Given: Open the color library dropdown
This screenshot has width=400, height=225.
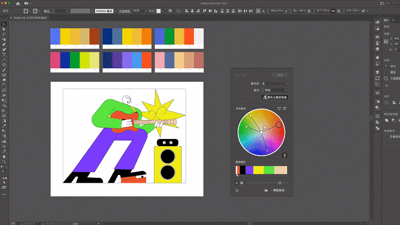Looking at the screenshot, I should click(274, 83).
